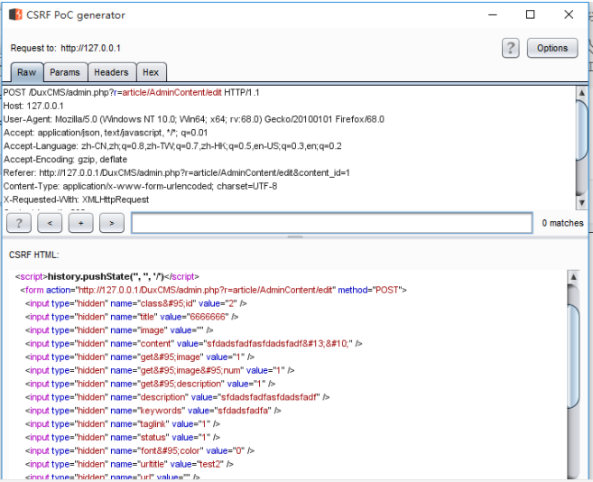Click the Burp Suite logo icon in title bar
This screenshot has width=593, height=482.
click(x=15, y=14)
